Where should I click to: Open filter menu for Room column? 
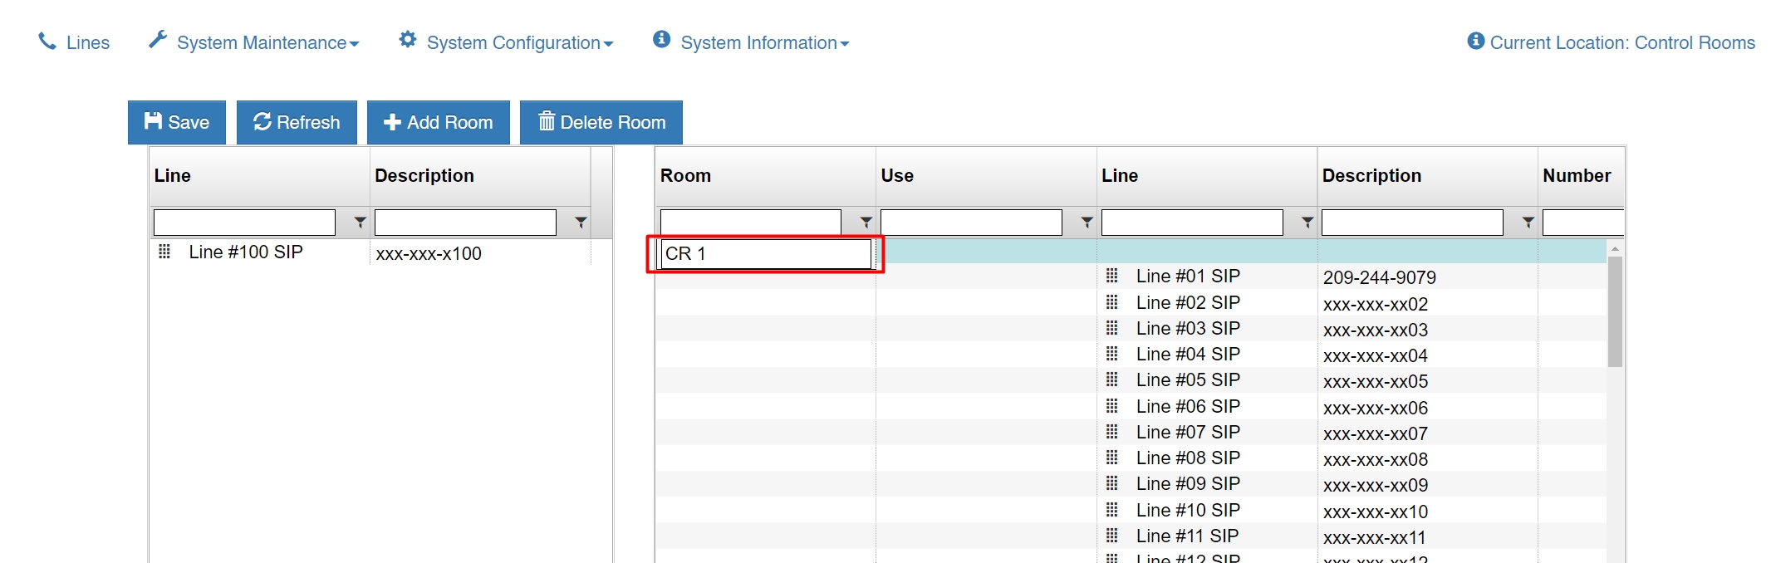pos(866,223)
